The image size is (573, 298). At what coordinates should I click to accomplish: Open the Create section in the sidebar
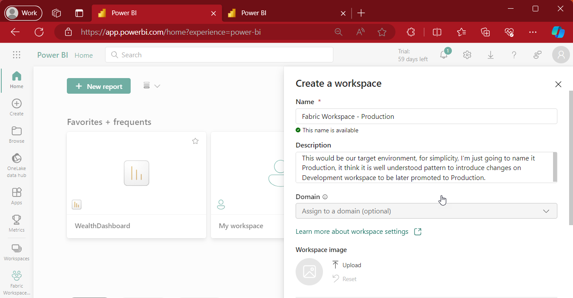click(x=16, y=106)
